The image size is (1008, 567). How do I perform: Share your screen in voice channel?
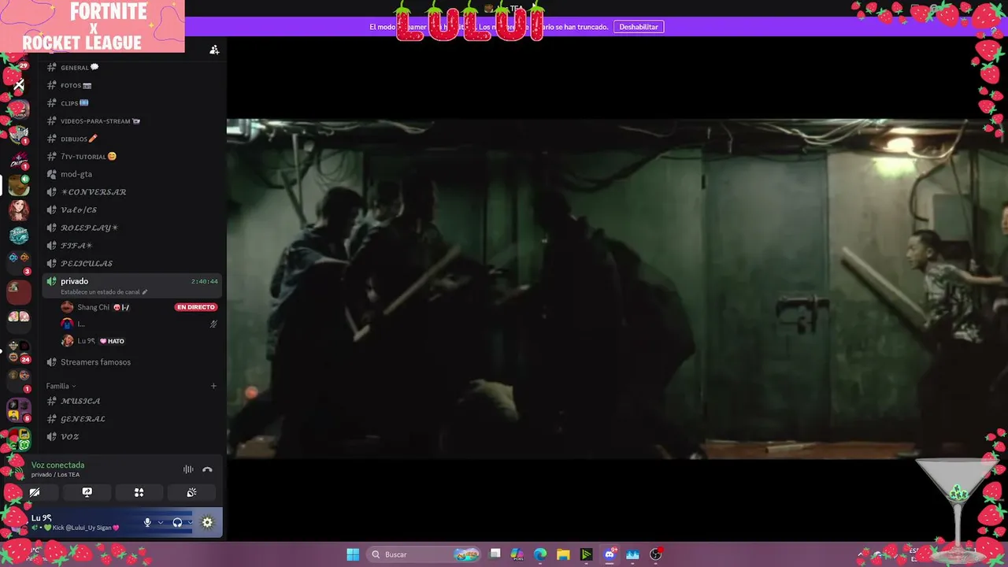pyautogui.click(x=87, y=492)
